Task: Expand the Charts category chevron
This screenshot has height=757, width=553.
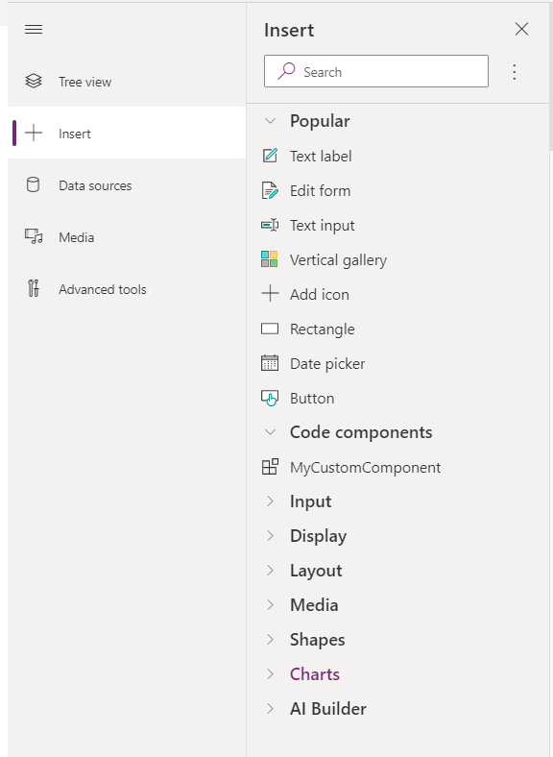Action: click(270, 674)
